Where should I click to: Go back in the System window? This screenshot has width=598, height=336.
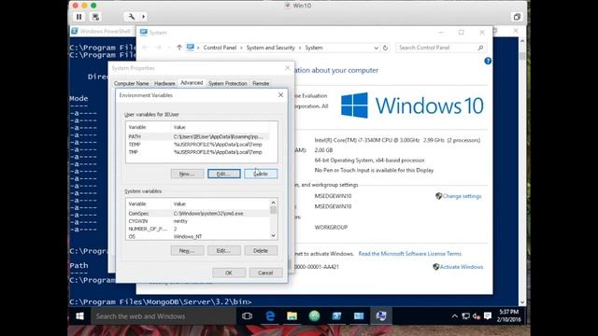click(x=145, y=48)
